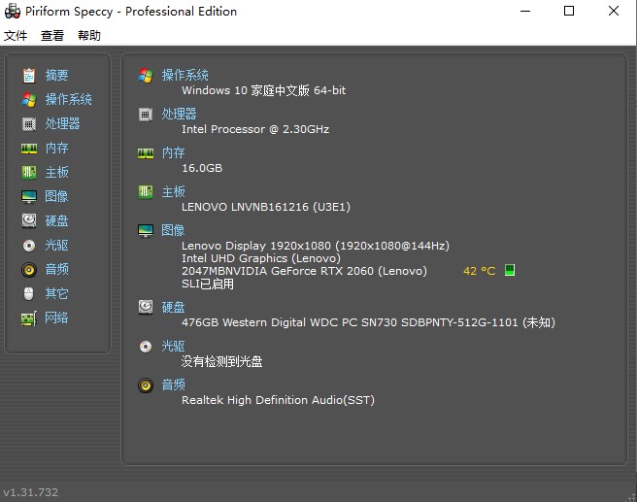Screen dimensions: 637x502
Task: Click the 操作系统 heading link in summary
Action: point(184,75)
